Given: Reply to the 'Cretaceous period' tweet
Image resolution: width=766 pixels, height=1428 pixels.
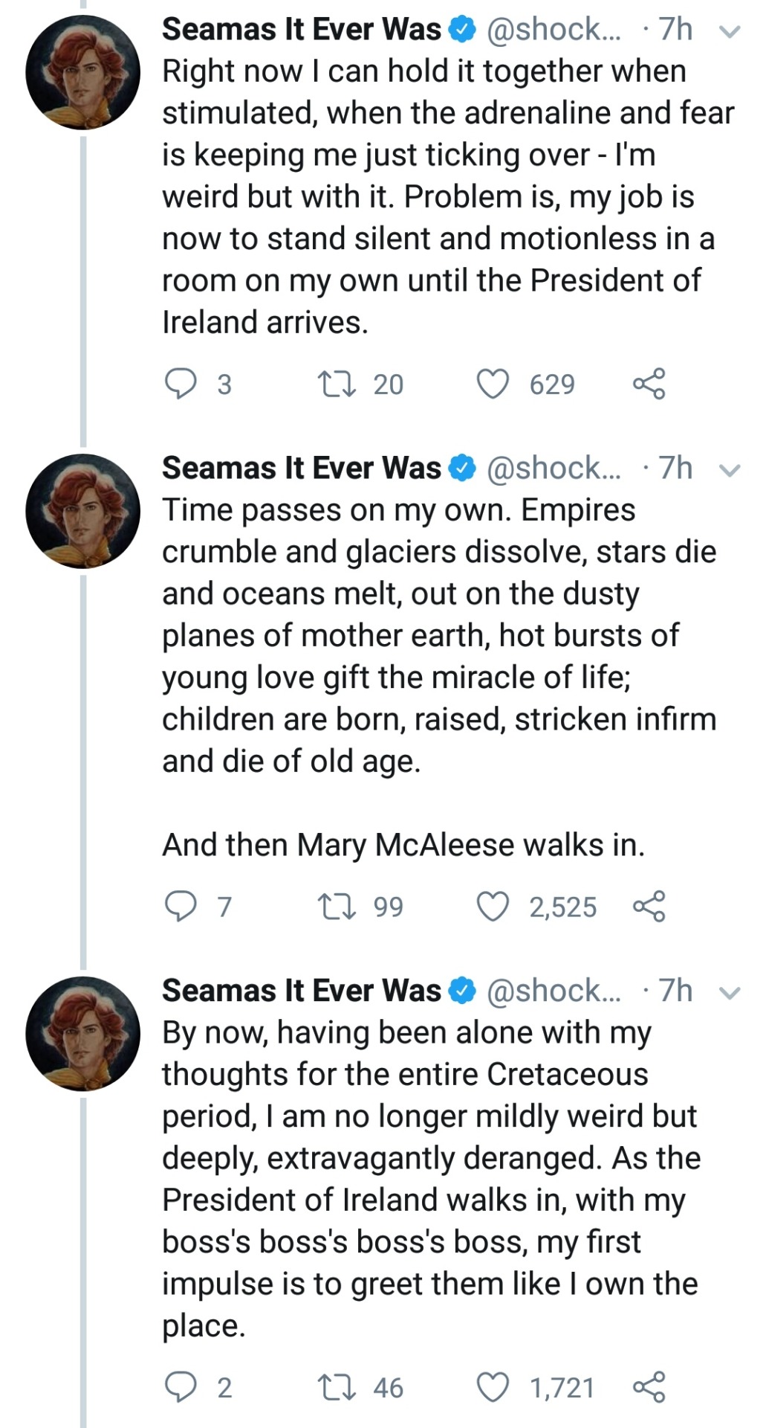Looking at the screenshot, I should click(x=181, y=1387).
